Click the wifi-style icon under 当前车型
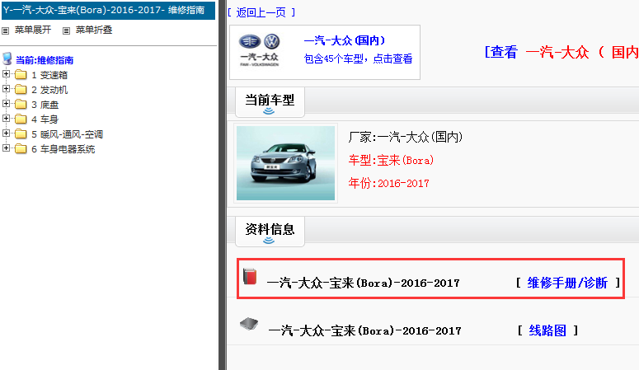 (269, 111)
